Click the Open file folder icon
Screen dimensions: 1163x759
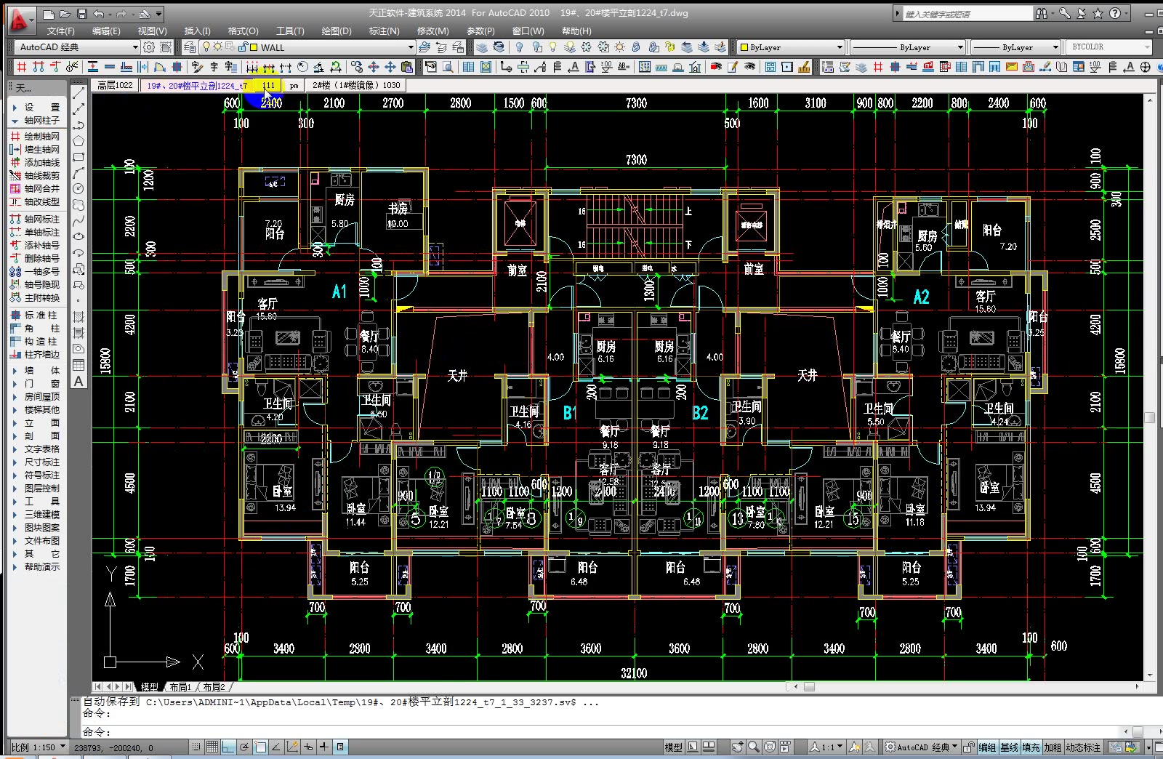pos(65,14)
